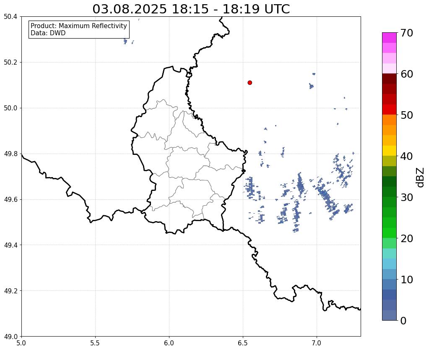The height and width of the screenshot is (350, 429).
Task: Click 'Product: Maximum Reflectivity' legend text
Action: [x=79, y=26]
